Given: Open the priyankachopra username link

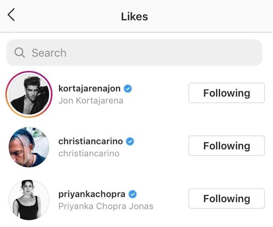Looking at the screenshot, I should point(92,194).
